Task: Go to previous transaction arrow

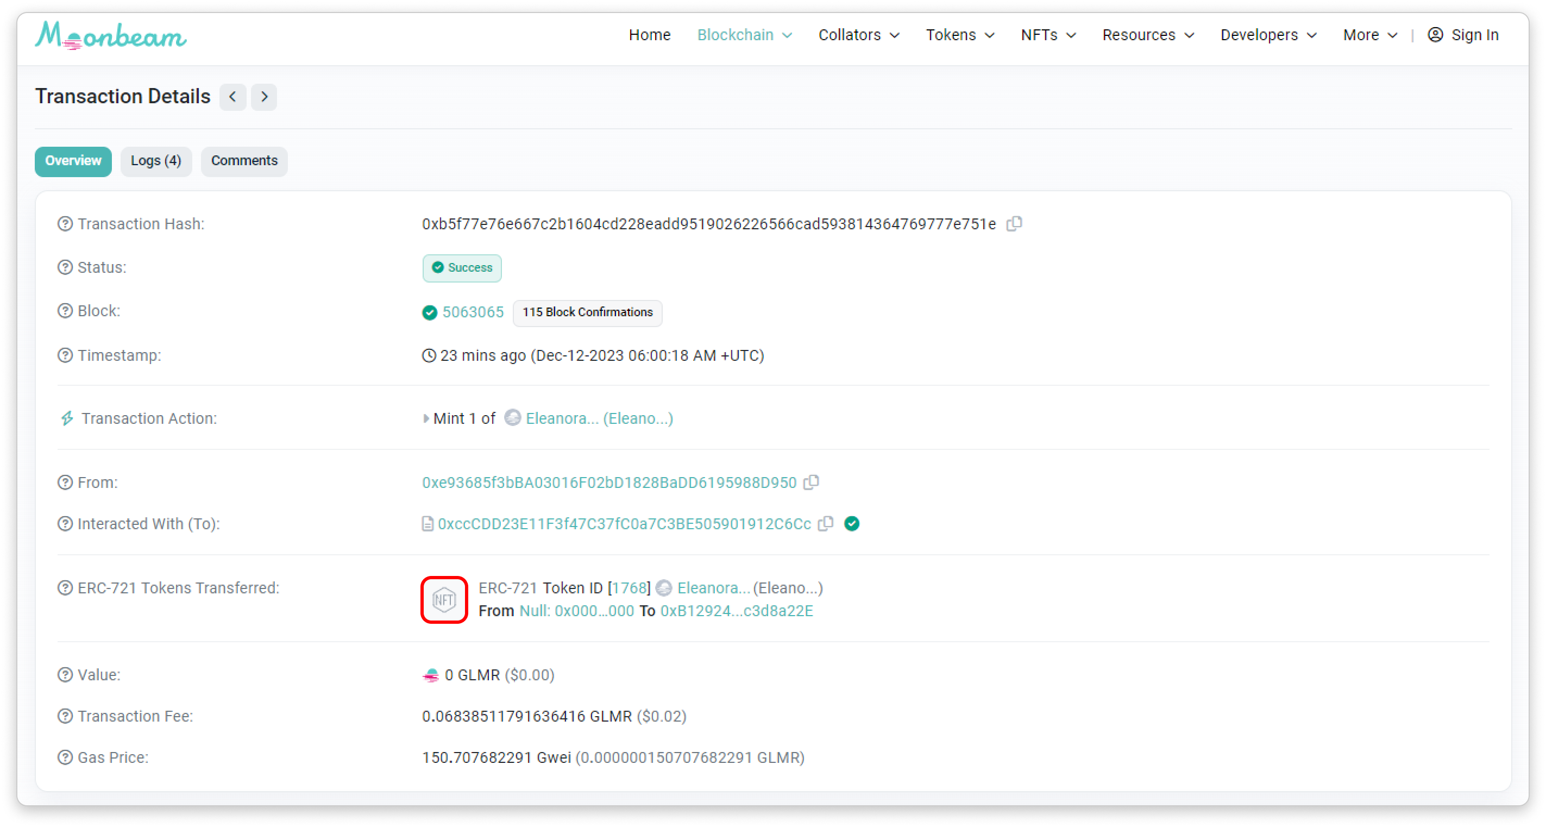Action: [233, 97]
